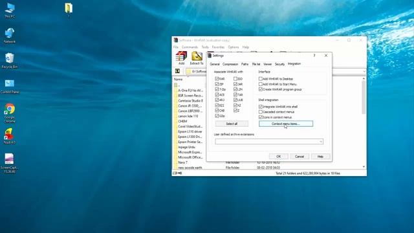414x233 pixels.
Task: Toggle the UUE association checkbox
Action: tap(235, 100)
